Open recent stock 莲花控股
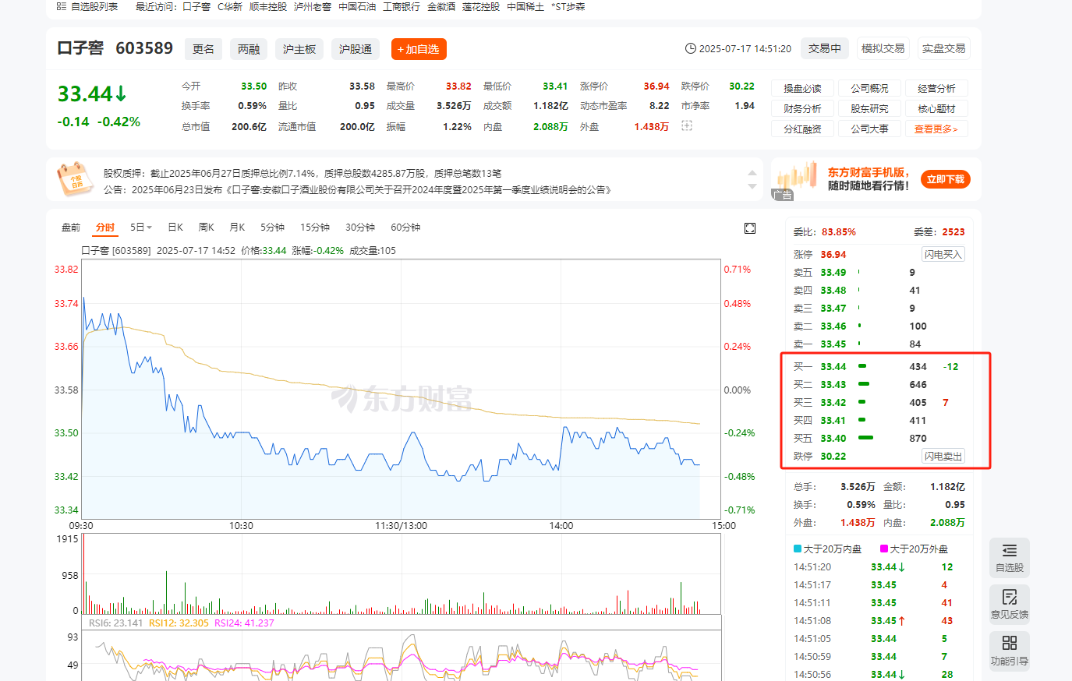Image resolution: width=1072 pixels, height=681 pixels. click(x=481, y=6)
